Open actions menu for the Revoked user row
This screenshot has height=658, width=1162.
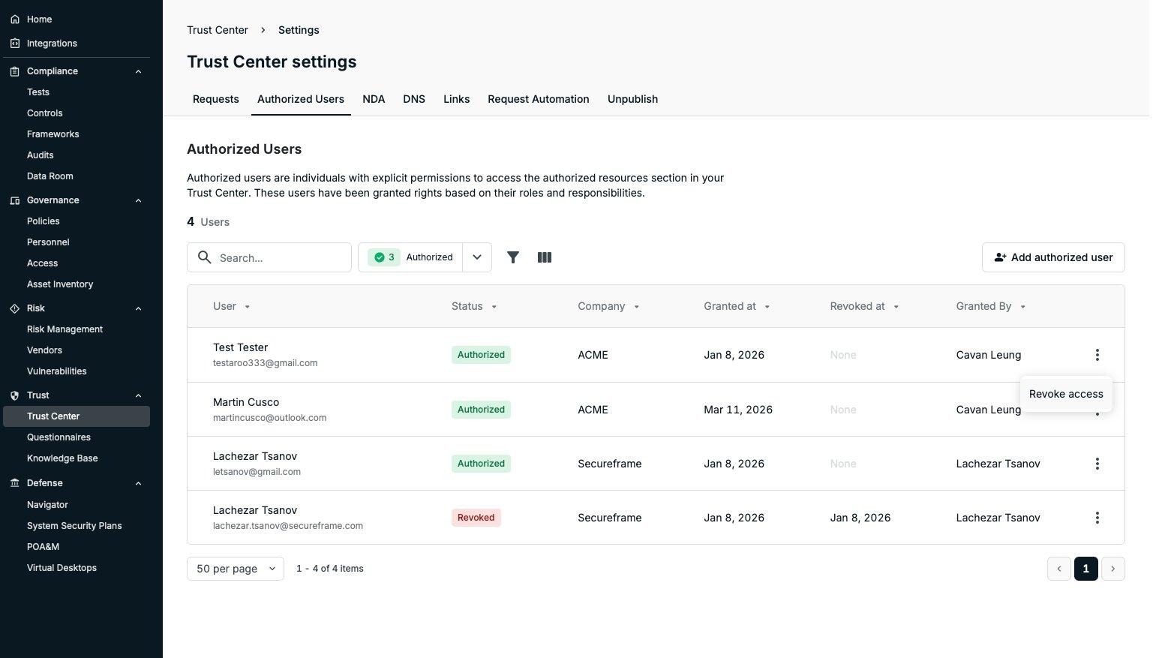(1097, 518)
